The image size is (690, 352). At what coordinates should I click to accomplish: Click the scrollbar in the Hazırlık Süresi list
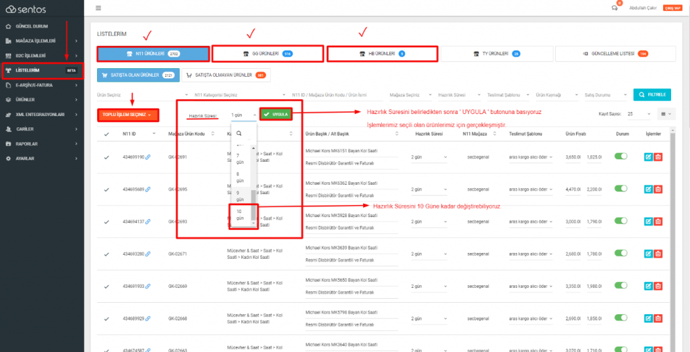click(254, 202)
